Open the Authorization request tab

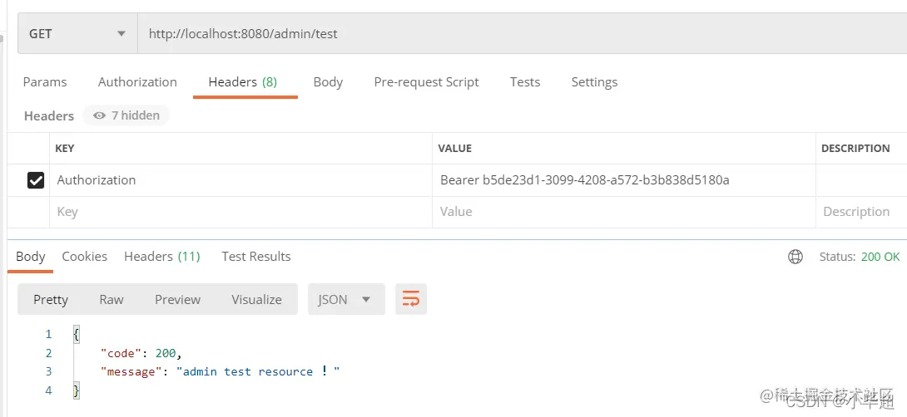[x=137, y=82]
